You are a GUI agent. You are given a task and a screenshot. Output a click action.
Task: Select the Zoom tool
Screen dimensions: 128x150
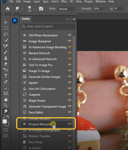5,105
